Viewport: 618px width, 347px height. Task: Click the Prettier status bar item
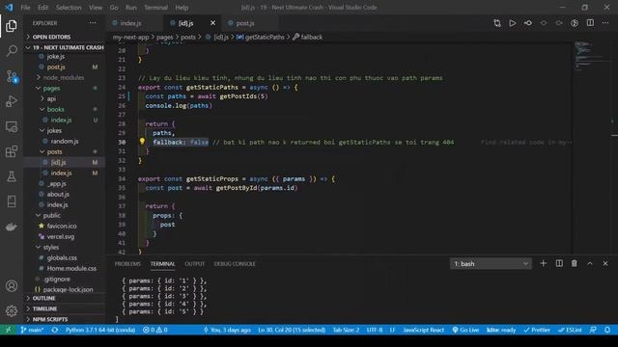(x=537, y=330)
